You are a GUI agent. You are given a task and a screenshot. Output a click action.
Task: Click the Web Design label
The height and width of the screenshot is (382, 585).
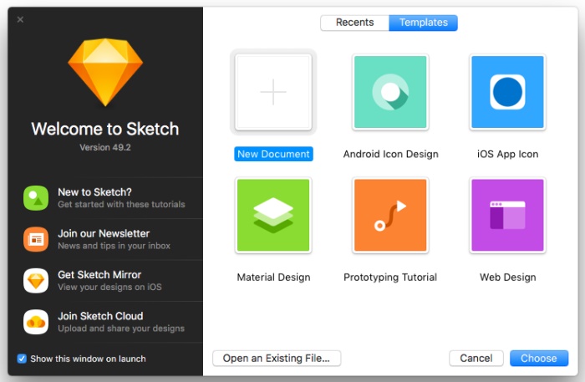[x=508, y=278]
